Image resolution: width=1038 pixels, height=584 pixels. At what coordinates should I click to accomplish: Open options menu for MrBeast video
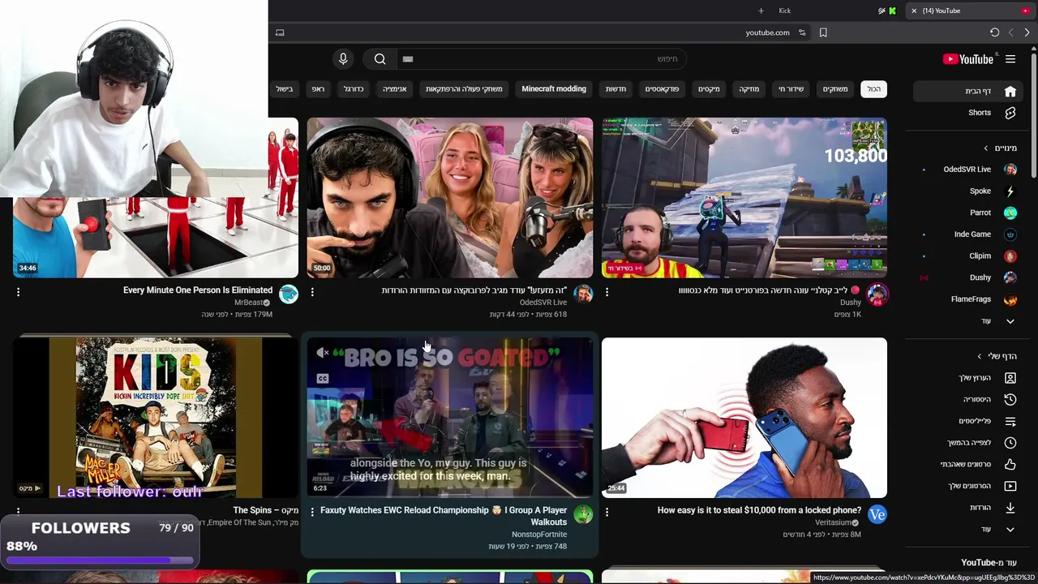tap(18, 292)
